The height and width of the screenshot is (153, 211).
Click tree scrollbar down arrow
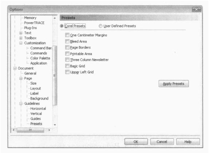click(55, 125)
